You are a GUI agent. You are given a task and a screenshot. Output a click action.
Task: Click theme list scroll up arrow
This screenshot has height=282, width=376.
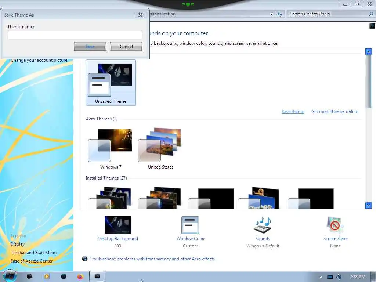(x=369, y=51)
